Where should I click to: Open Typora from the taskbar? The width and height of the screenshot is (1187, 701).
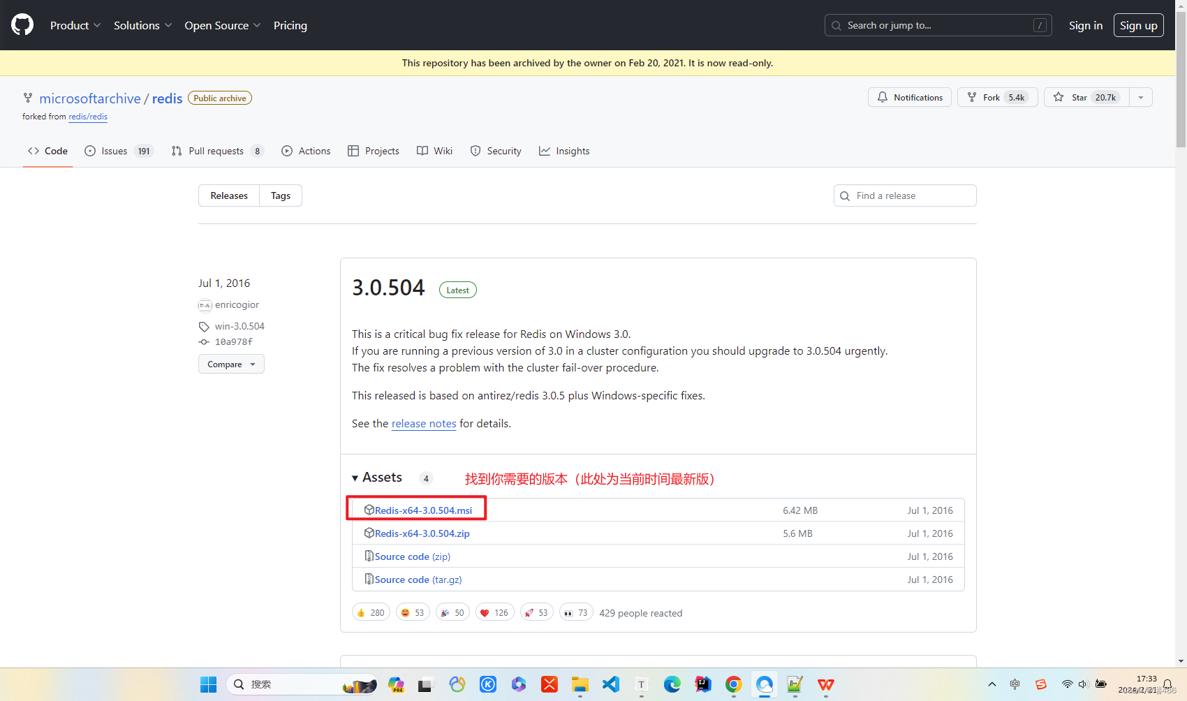pos(642,684)
